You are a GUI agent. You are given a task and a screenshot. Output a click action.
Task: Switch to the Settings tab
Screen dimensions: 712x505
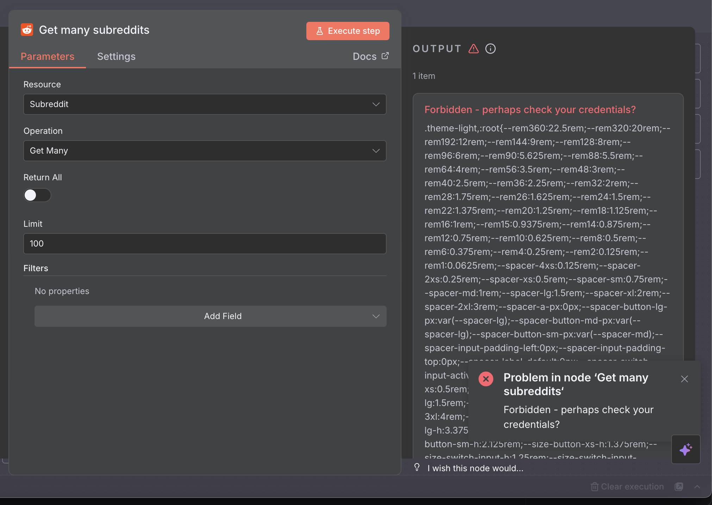pos(116,56)
